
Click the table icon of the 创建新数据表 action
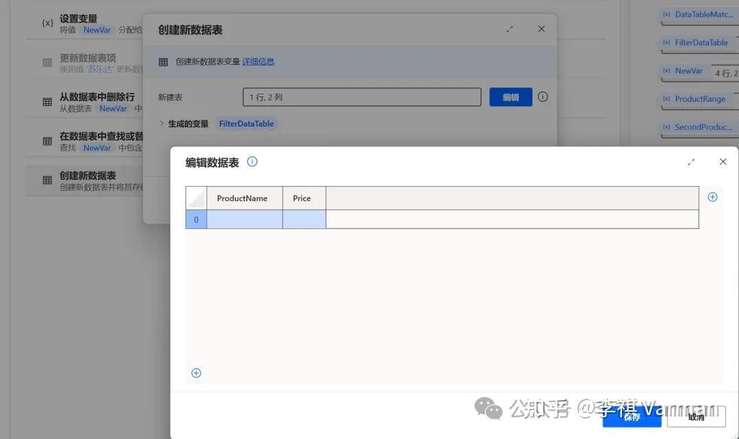coord(47,180)
